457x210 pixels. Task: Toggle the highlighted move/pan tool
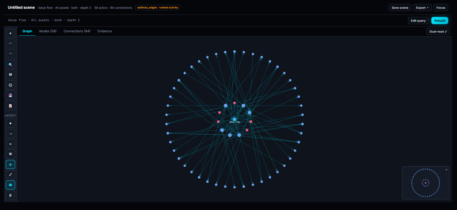[x=10, y=164]
